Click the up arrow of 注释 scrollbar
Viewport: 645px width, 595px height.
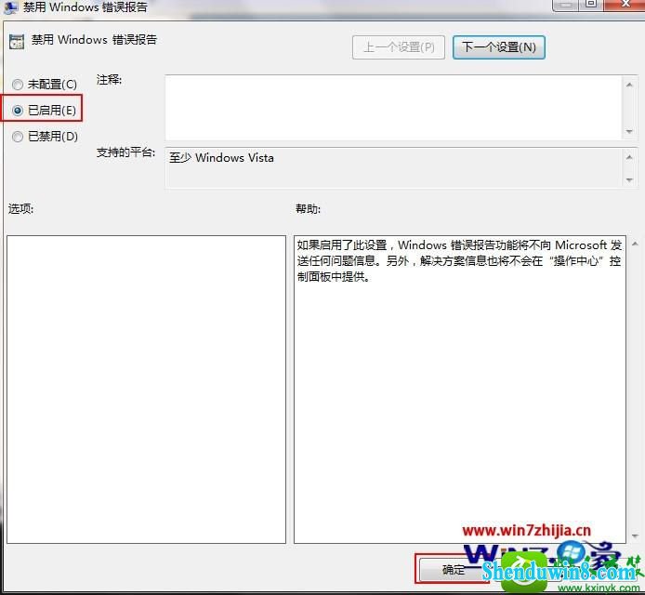click(629, 85)
